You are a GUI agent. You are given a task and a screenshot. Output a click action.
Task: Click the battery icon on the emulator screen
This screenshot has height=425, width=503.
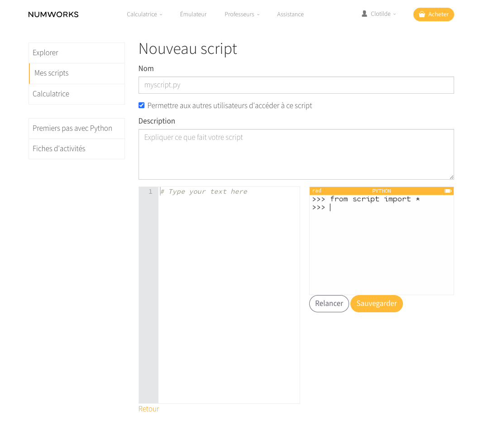[448, 191]
